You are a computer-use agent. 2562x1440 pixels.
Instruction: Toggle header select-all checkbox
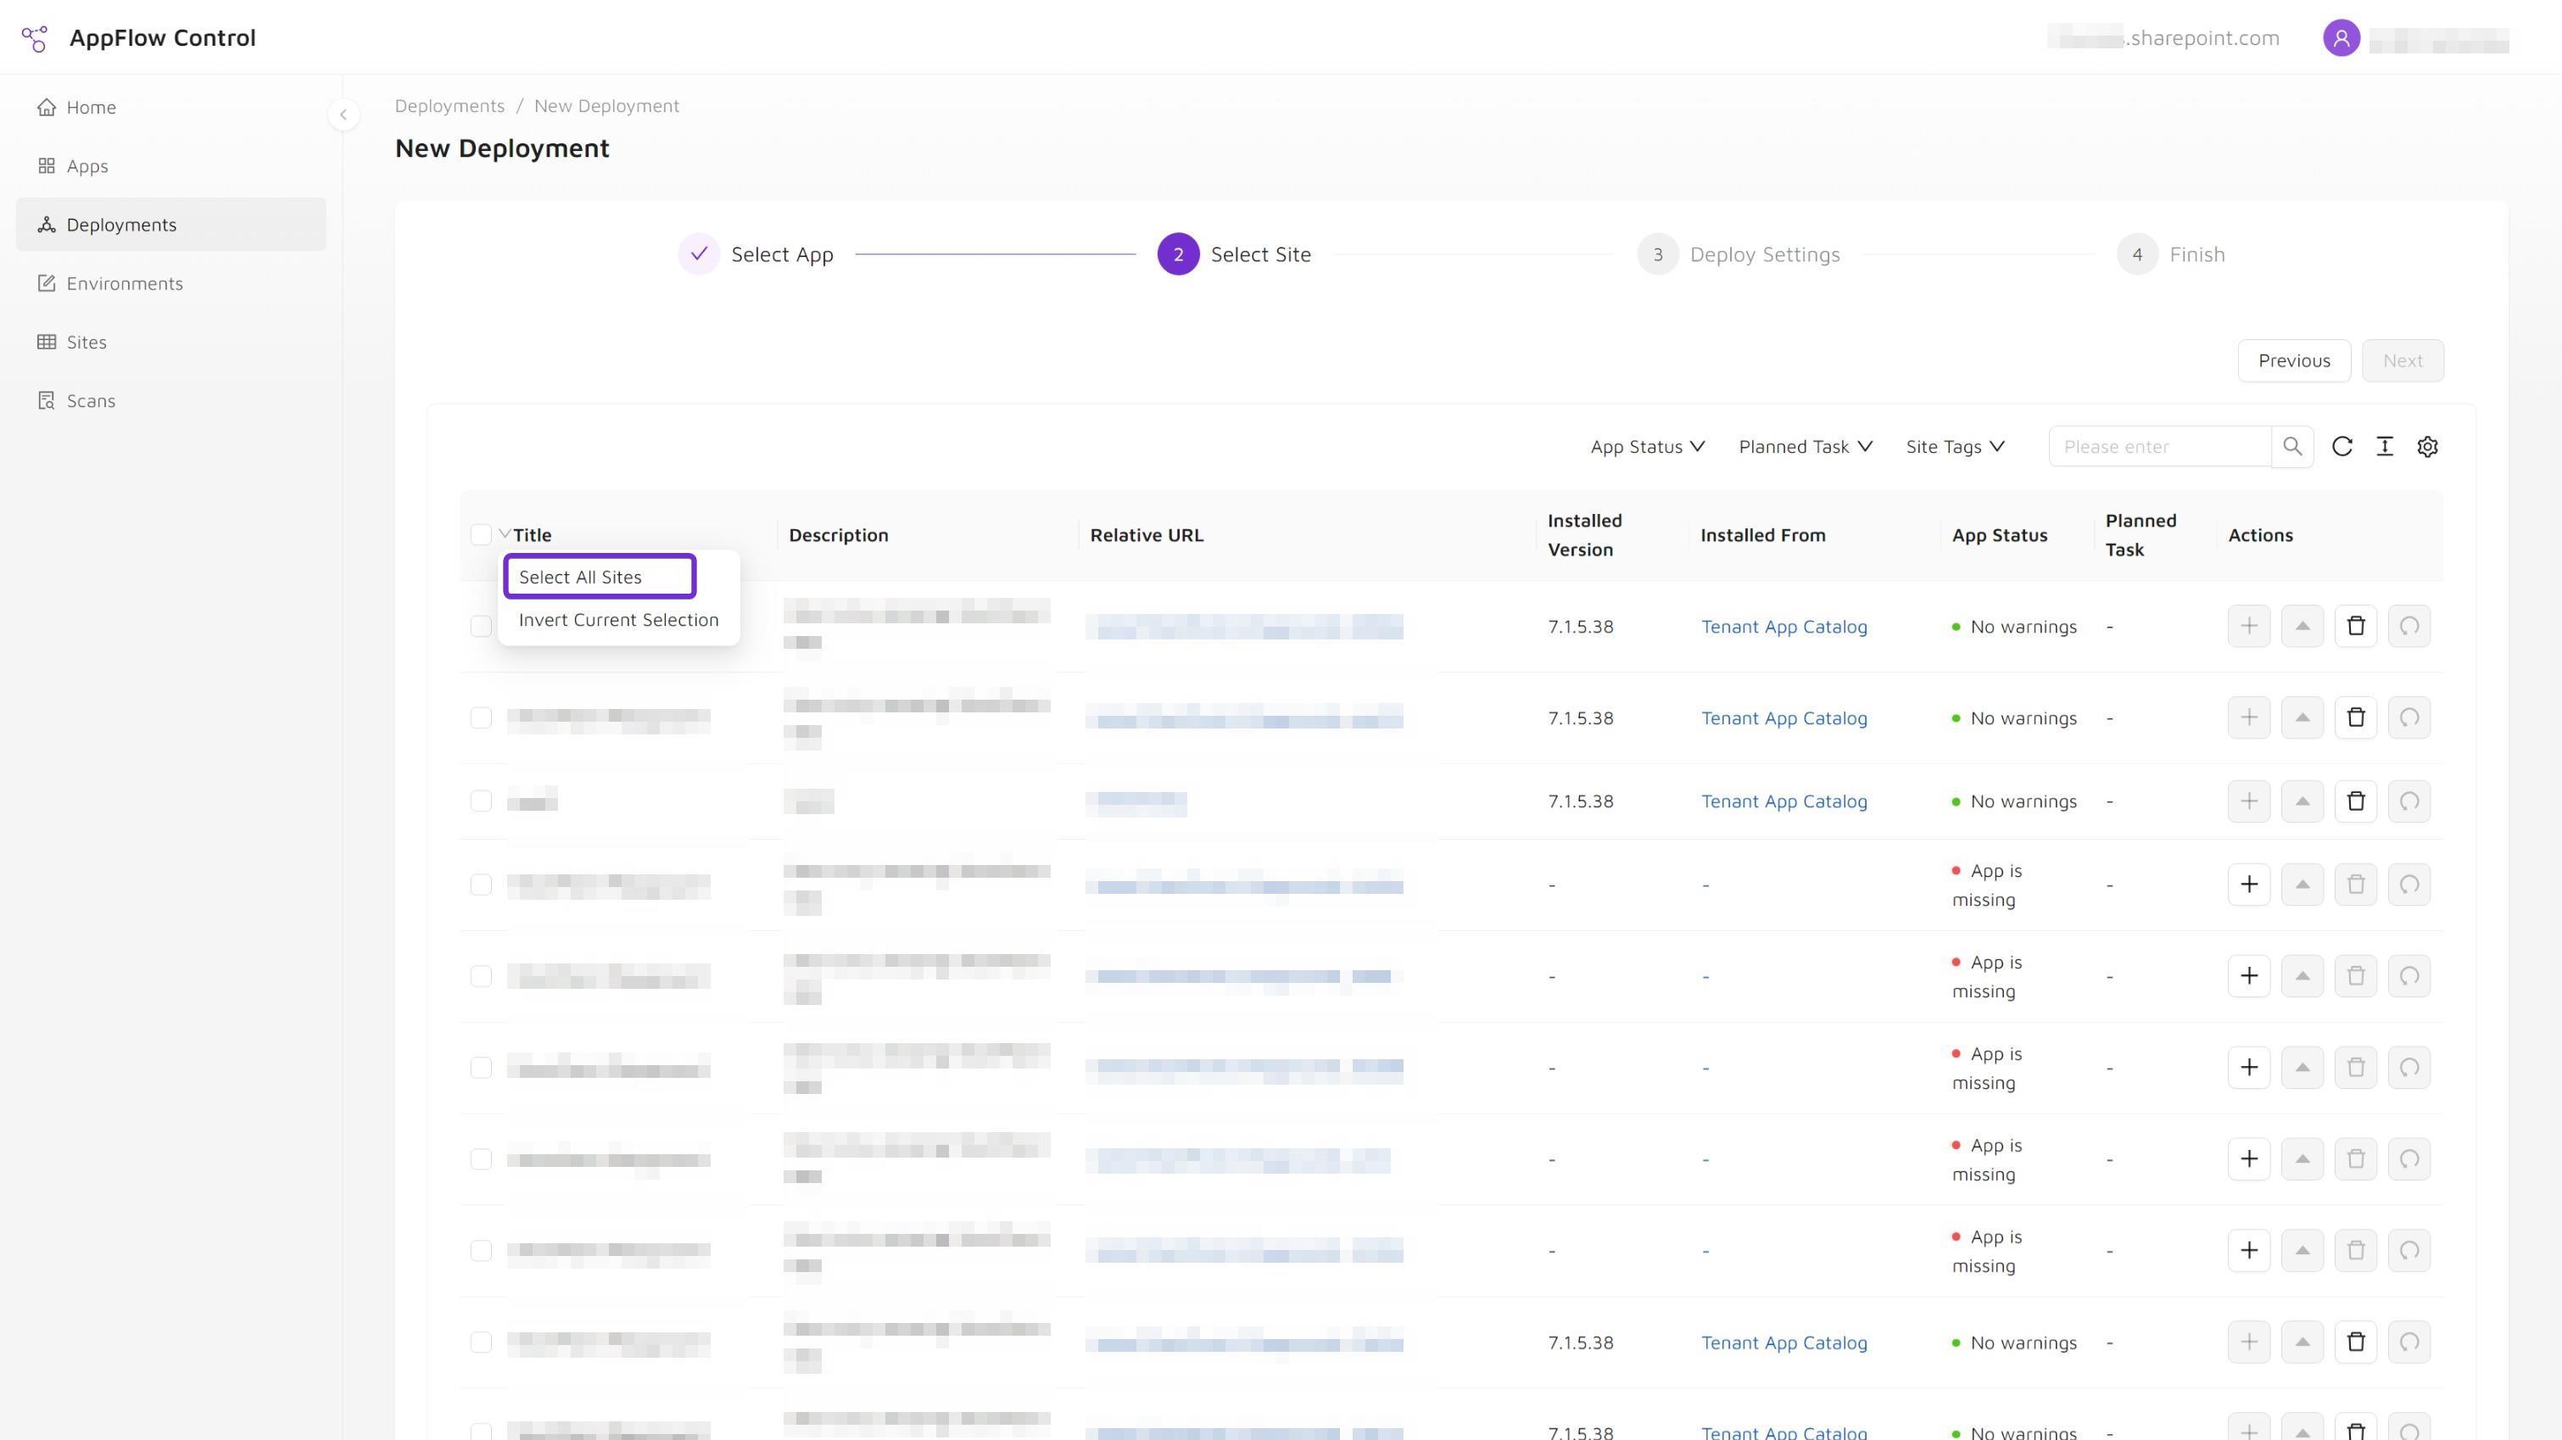(x=480, y=535)
